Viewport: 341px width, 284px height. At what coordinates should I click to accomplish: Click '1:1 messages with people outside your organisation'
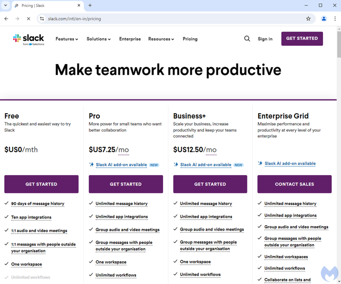[x=43, y=248]
